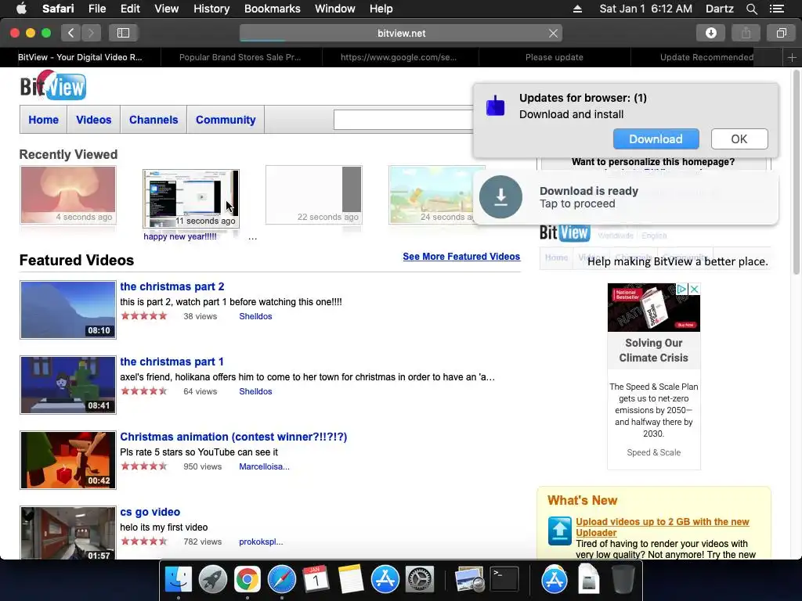Open Terminal from the dock

tap(504, 580)
